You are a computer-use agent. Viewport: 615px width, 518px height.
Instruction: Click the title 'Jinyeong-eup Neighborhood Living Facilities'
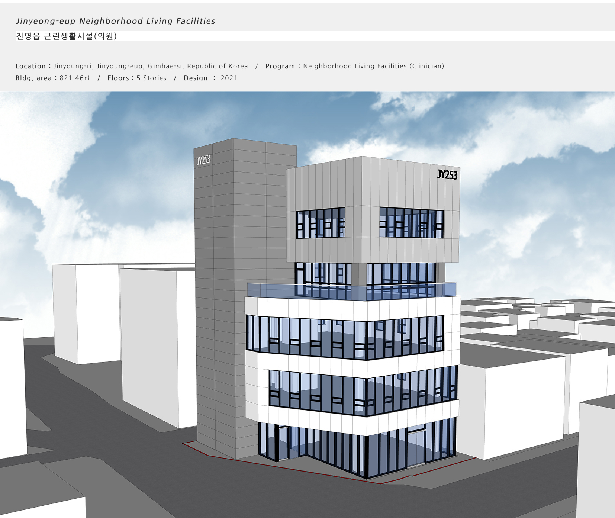point(116,21)
